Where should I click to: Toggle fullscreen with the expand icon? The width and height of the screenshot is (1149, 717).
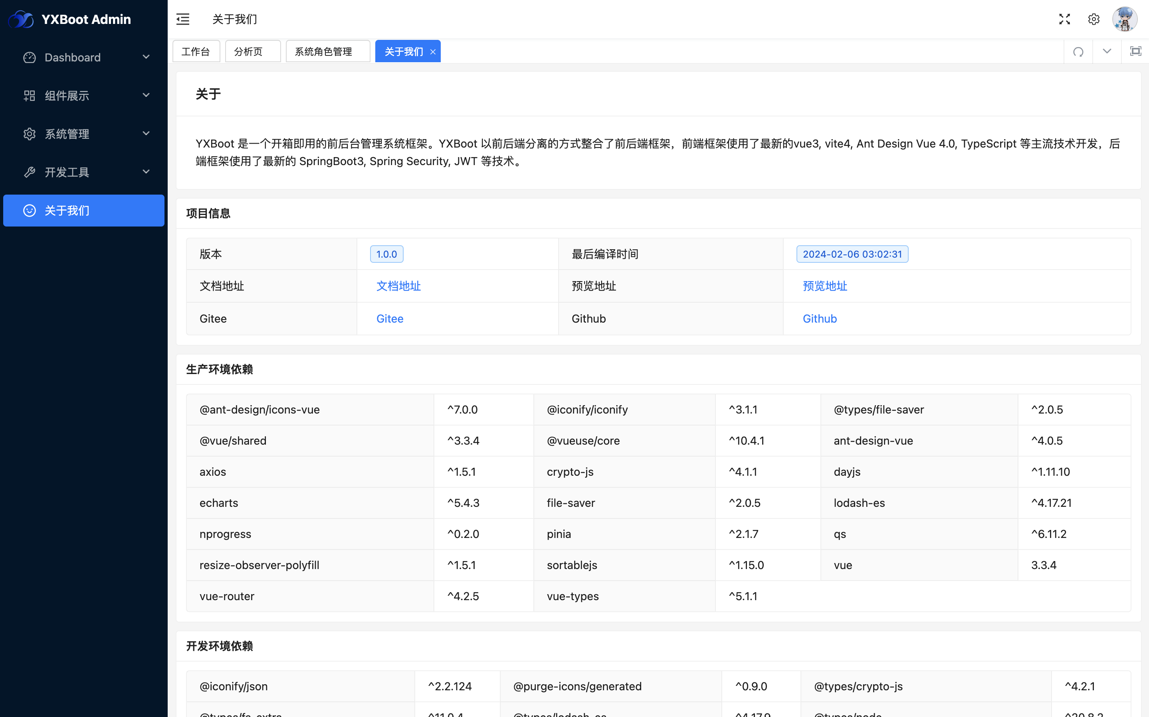[x=1064, y=19]
